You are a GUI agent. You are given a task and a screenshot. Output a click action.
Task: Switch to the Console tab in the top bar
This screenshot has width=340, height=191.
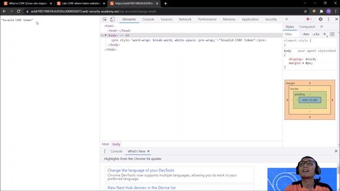148,19
